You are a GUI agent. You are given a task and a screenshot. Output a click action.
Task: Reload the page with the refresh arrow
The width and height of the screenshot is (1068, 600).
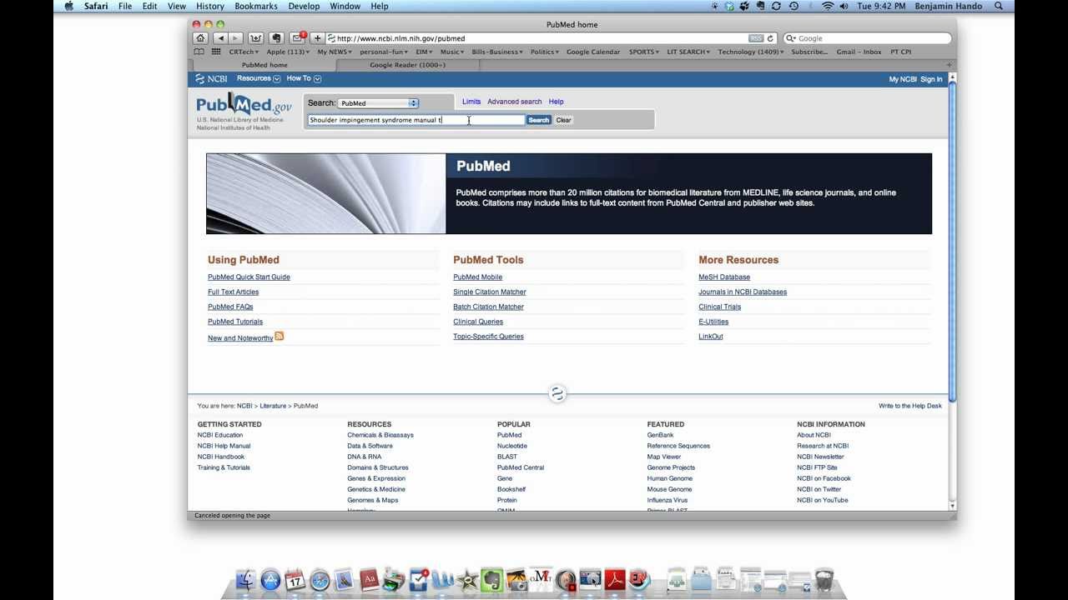point(771,38)
